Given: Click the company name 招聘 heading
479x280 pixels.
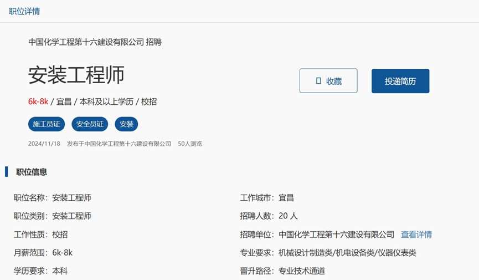Looking at the screenshot, I should click(x=95, y=42).
